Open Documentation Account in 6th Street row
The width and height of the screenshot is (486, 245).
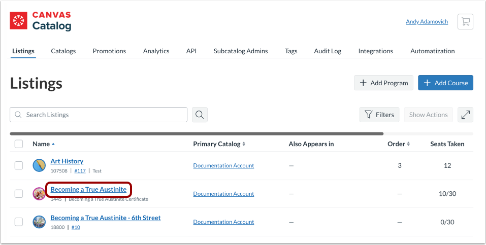(223, 222)
